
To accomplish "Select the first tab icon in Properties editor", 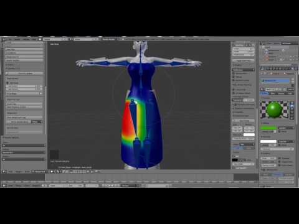I will tap(263, 68).
